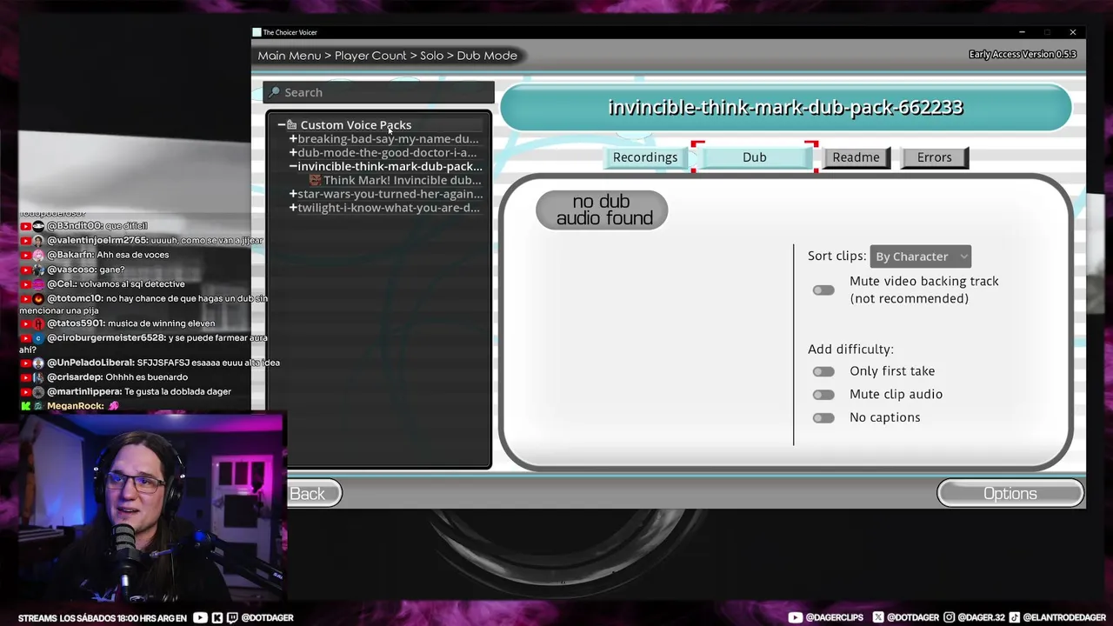This screenshot has height=626, width=1113.
Task: Click Dub Mode in the breadcrumb path
Action: tap(487, 56)
